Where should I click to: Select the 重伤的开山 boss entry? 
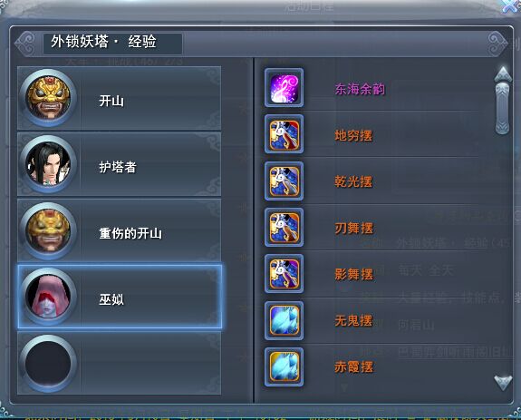(120, 230)
